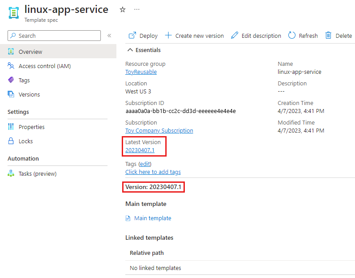
Task: Edit description of the template spec
Action: coord(256,36)
